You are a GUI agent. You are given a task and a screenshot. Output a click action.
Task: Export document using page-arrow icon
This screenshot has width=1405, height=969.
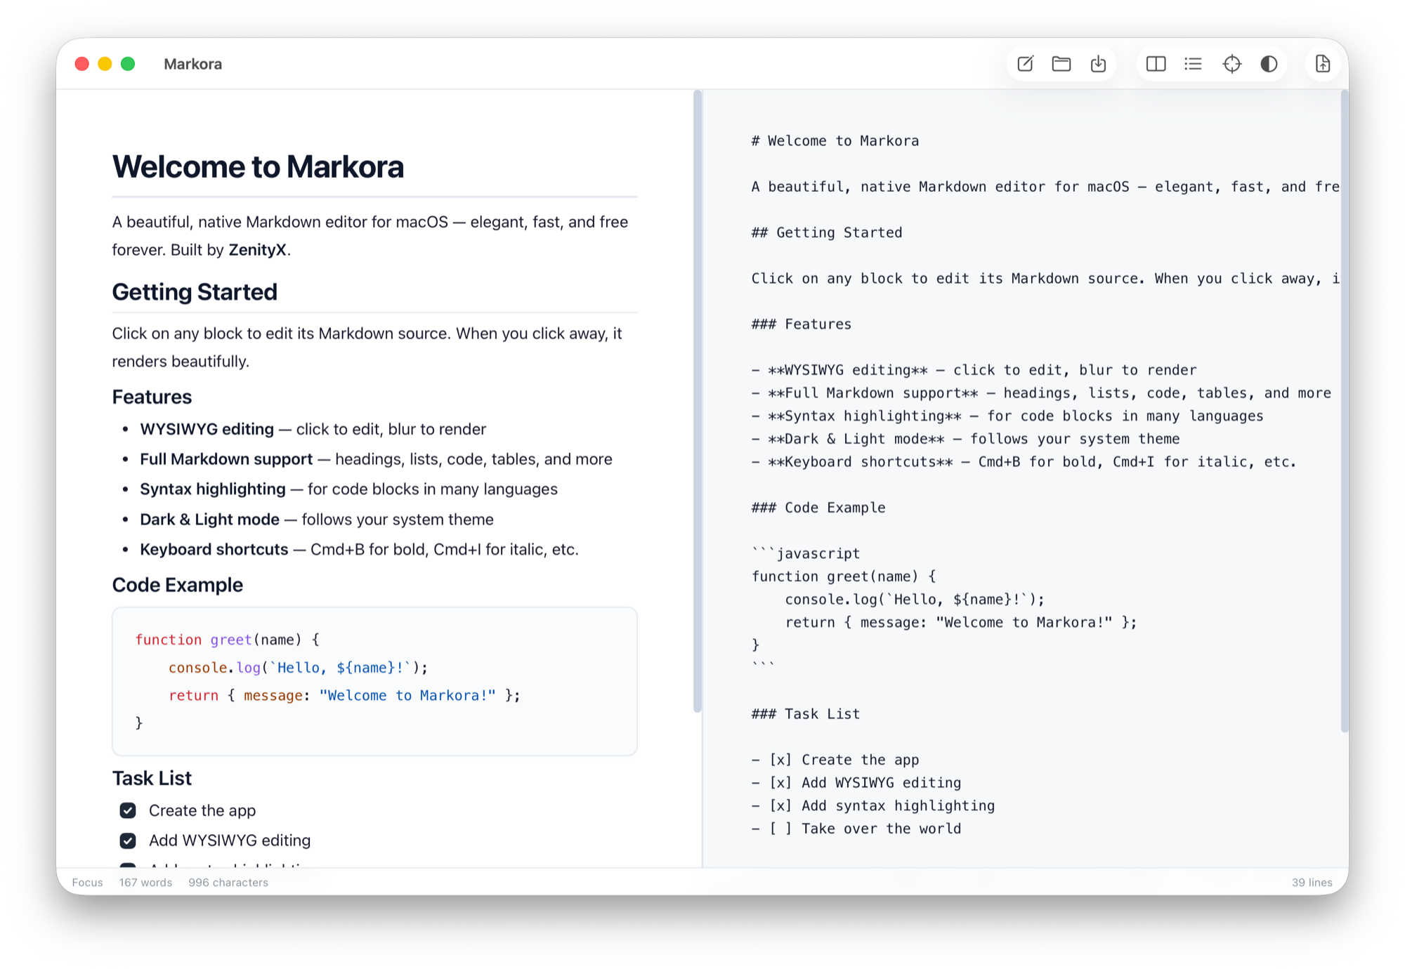pos(1323,64)
